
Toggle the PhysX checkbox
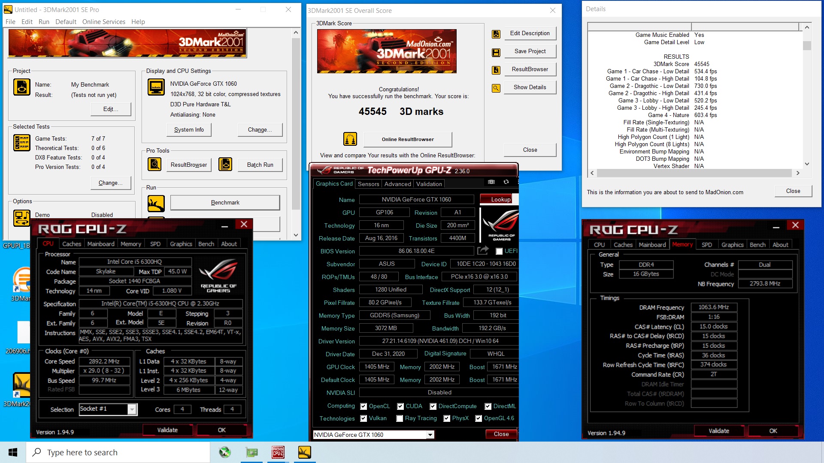point(447,418)
